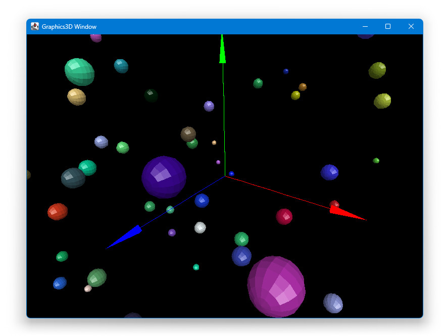Click the green Y-axis arrowhead
This screenshot has height=336, width=446.
222,51
